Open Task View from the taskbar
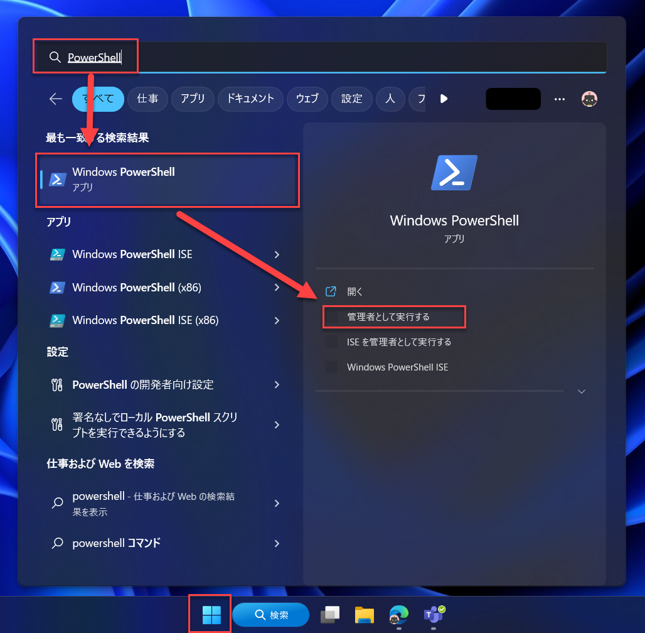This screenshot has height=633, width=645. point(330,614)
